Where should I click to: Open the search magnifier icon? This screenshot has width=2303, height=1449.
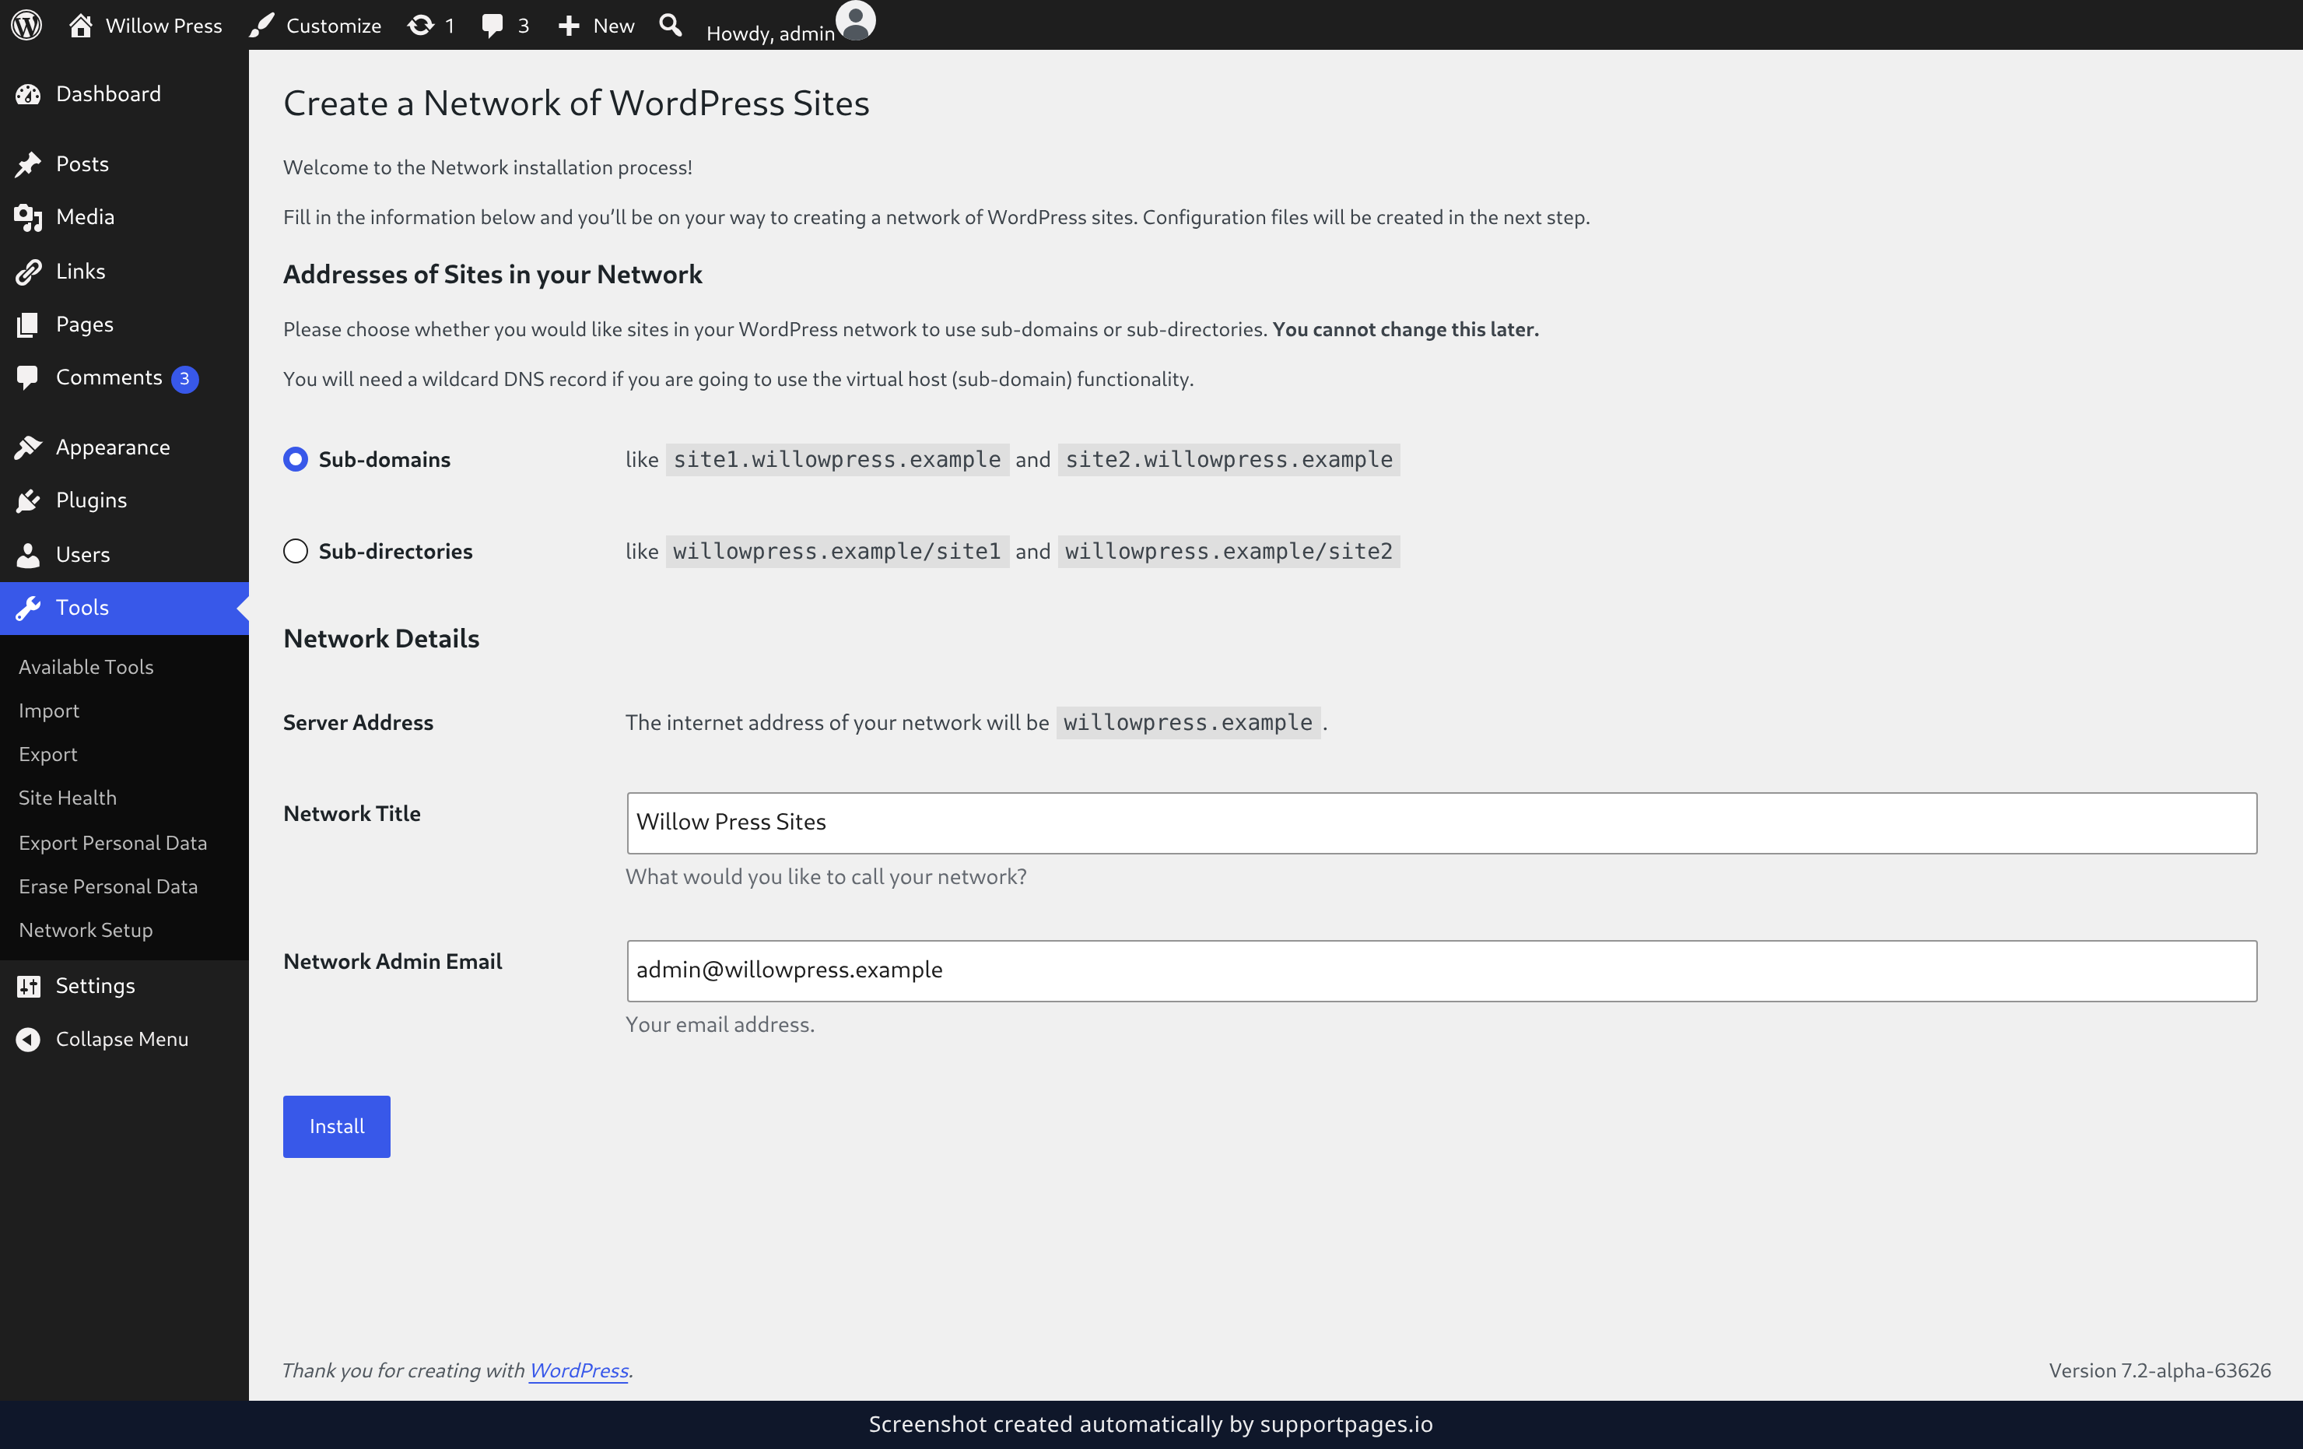[x=671, y=25]
